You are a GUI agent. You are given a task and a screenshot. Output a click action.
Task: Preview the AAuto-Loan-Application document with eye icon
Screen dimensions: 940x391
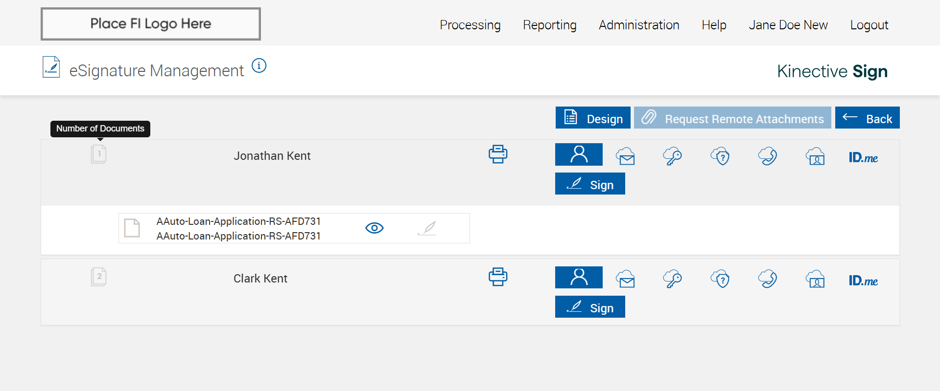pos(375,228)
